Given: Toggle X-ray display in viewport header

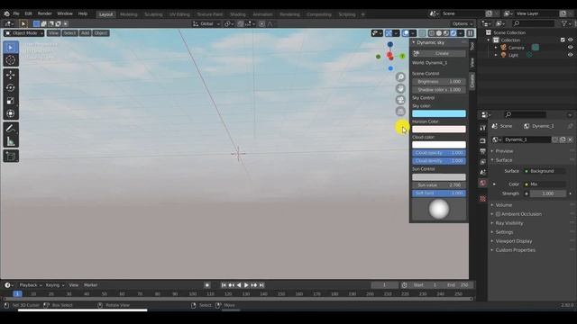Looking at the screenshot, I should click(423, 33).
